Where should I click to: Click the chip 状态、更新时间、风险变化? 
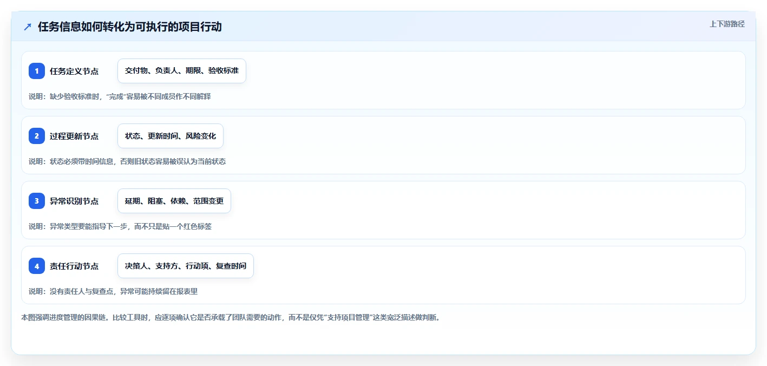171,136
